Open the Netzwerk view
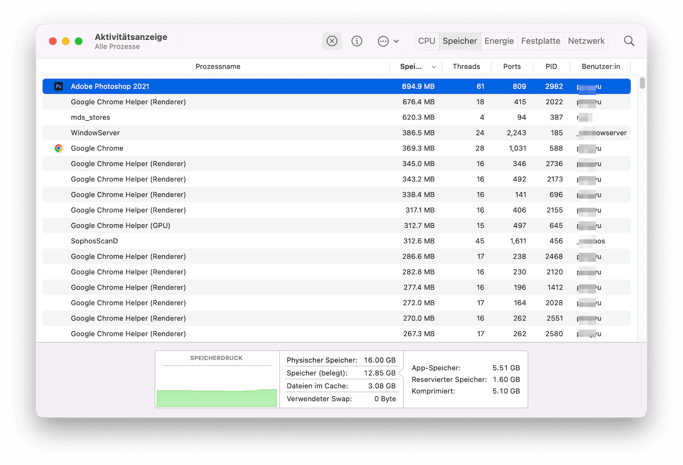This screenshot has width=683, height=465. [x=586, y=41]
